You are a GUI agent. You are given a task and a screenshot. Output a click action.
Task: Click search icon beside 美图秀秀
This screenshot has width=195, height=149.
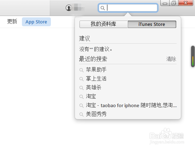[x=81, y=114]
